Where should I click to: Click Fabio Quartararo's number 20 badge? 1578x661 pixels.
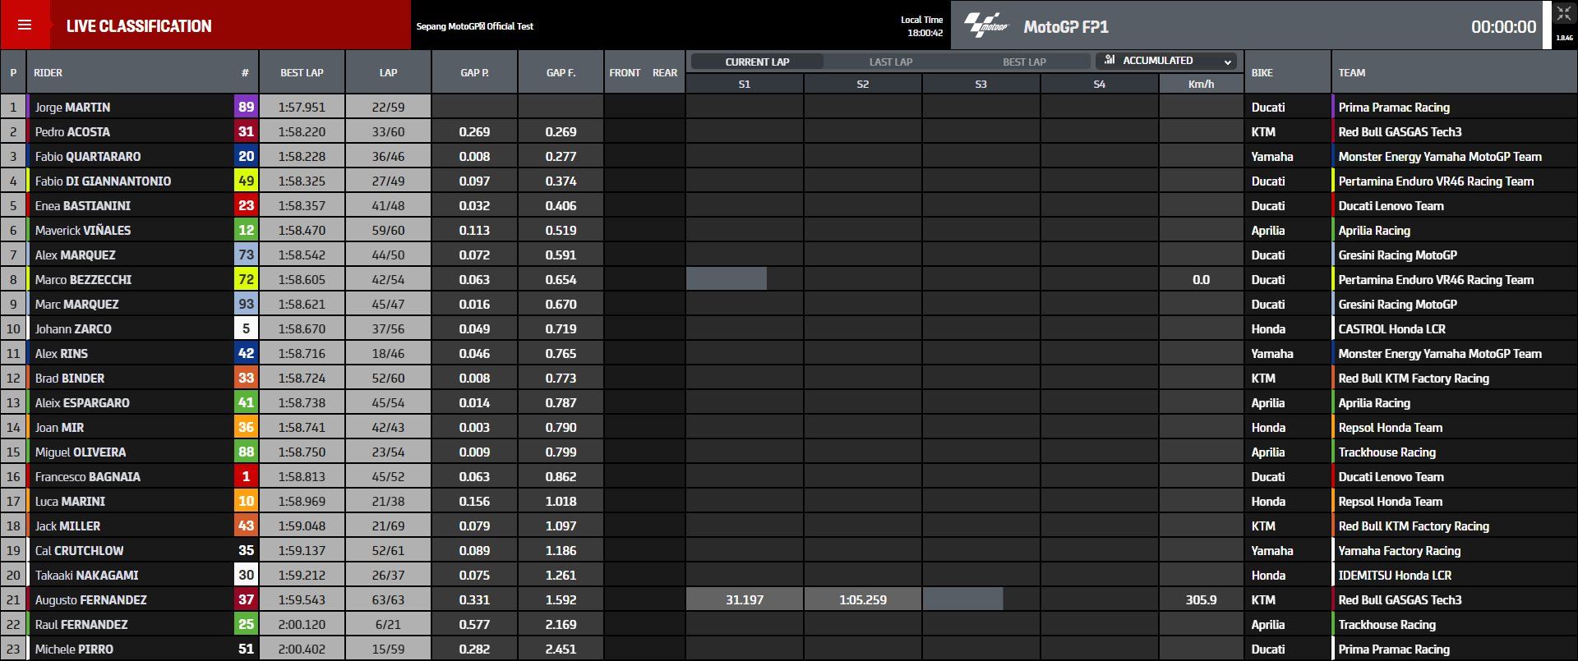click(246, 156)
